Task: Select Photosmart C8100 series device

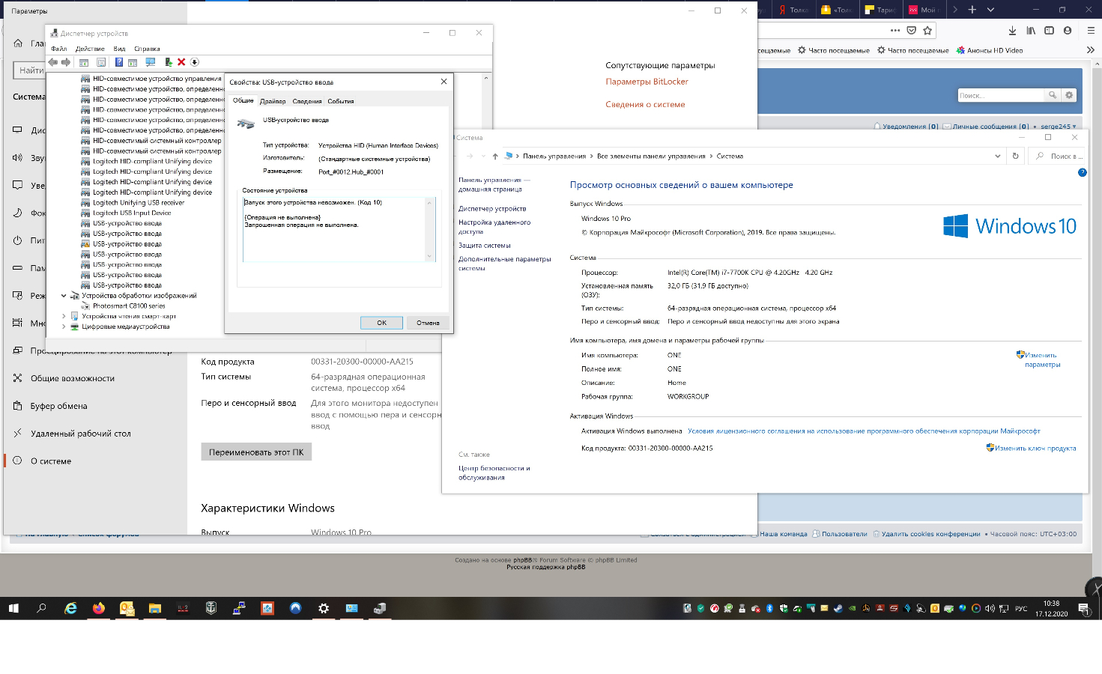Action: [x=123, y=306]
